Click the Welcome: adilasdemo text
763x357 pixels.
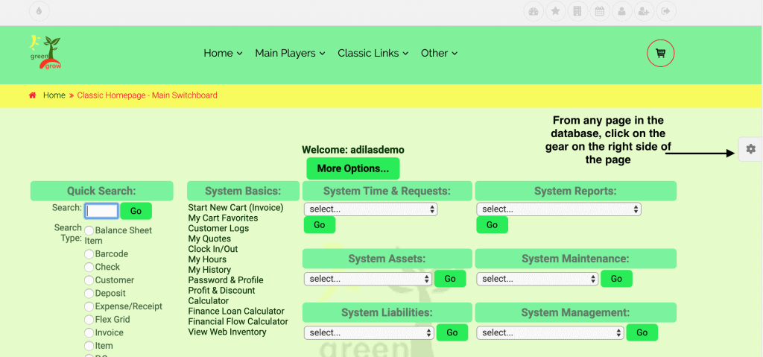pyautogui.click(x=353, y=150)
